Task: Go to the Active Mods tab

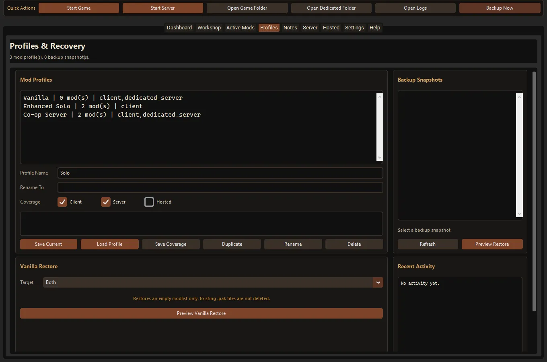Action: 241,28
